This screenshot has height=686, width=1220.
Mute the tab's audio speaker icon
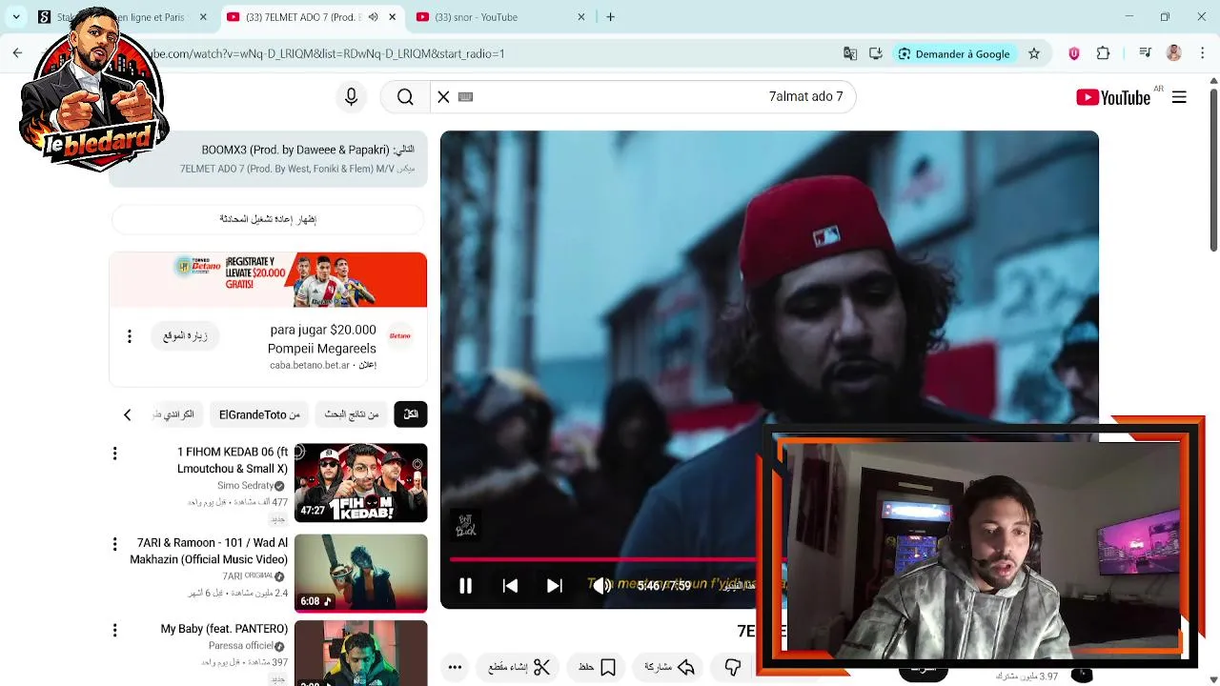click(x=373, y=17)
